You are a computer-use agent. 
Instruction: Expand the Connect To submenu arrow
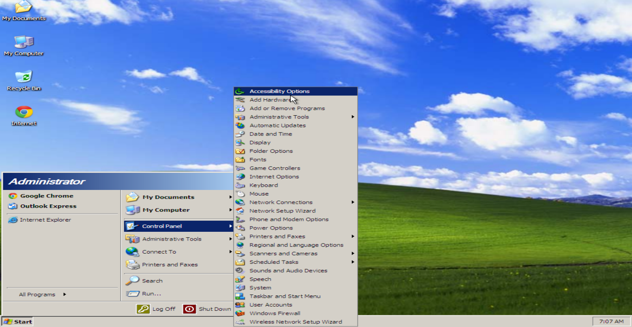coord(230,252)
